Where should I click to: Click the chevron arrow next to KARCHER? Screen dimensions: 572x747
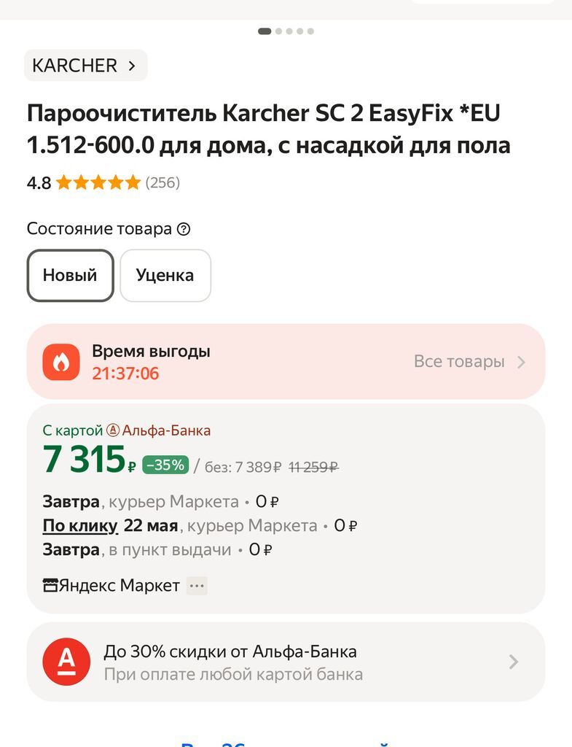click(x=131, y=65)
